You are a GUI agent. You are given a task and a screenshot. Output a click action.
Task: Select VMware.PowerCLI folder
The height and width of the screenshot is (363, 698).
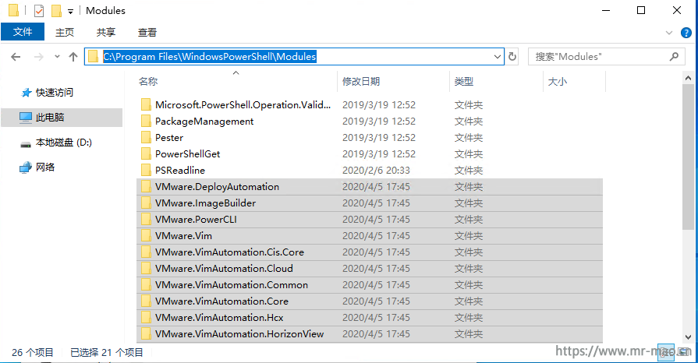coord(370,220)
